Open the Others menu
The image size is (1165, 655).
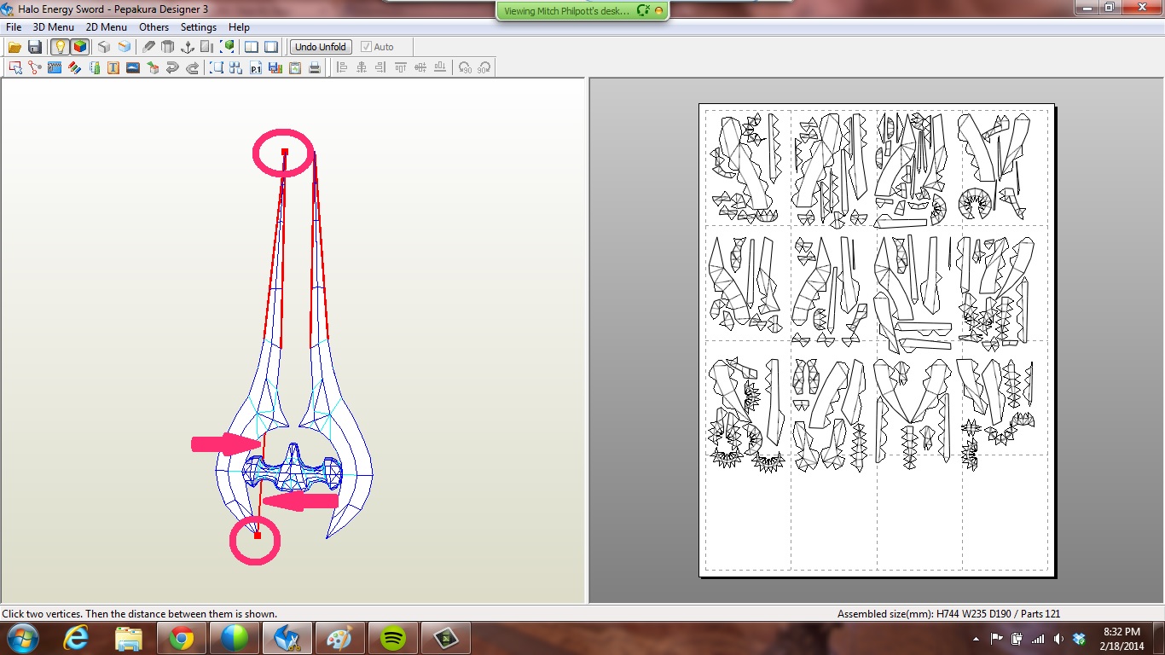154,27
